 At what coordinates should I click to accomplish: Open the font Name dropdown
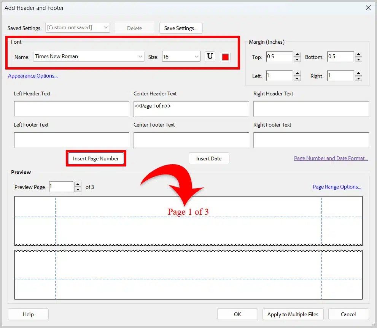click(x=140, y=56)
